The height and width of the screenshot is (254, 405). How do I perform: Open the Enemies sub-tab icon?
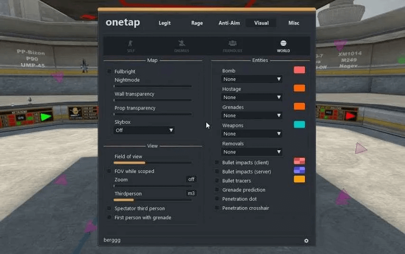[x=181, y=44]
